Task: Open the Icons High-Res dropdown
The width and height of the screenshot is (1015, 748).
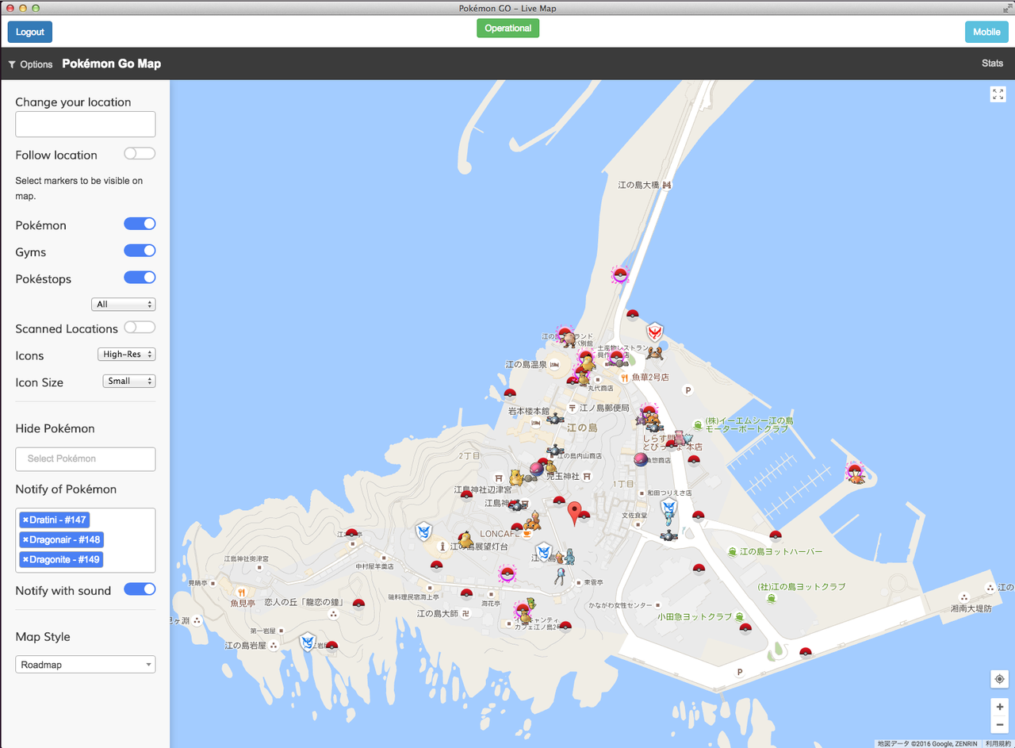Action: click(127, 355)
